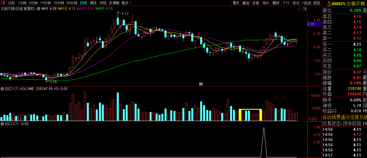Open the 多股 multi-stock view
The width and height of the screenshot is (367, 158).
256,3
